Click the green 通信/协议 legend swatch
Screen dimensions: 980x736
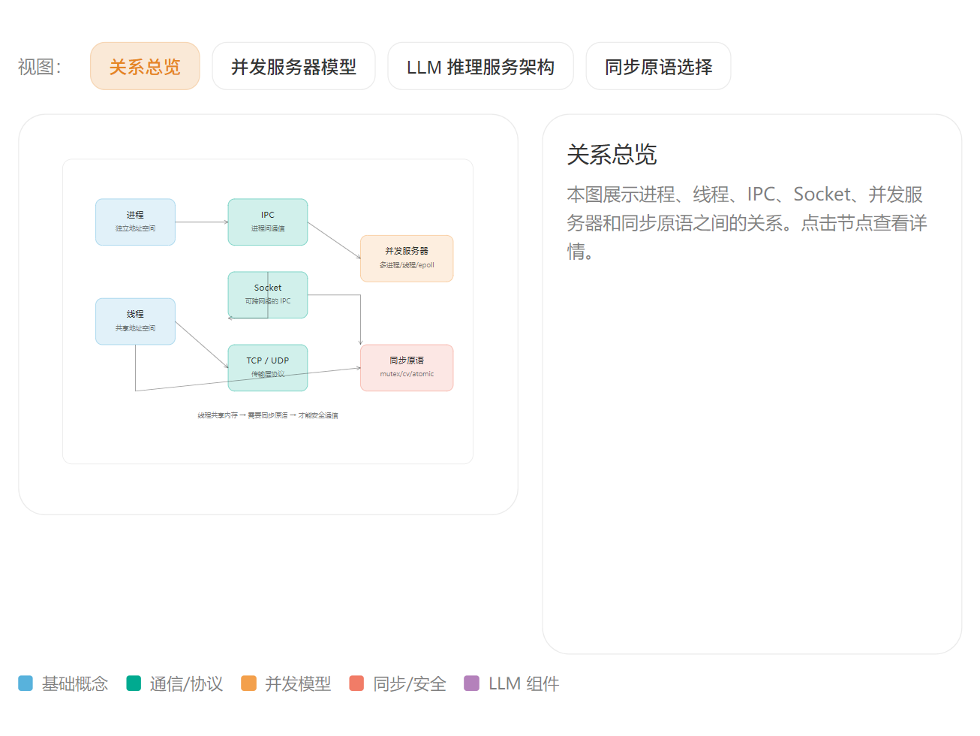coord(134,683)
